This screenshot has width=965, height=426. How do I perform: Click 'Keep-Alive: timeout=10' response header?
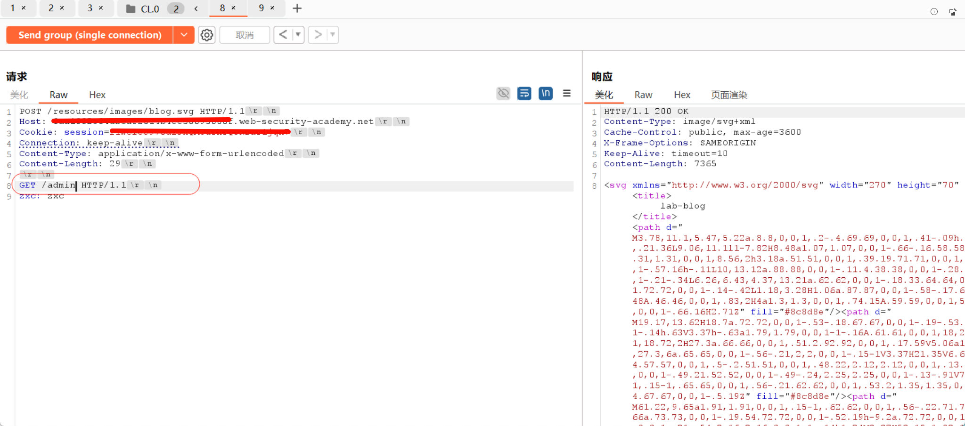coord(666,153)
